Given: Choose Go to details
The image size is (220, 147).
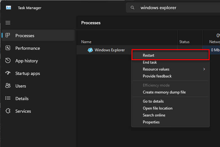Looking at the screenshot, I should pos(171,101).
